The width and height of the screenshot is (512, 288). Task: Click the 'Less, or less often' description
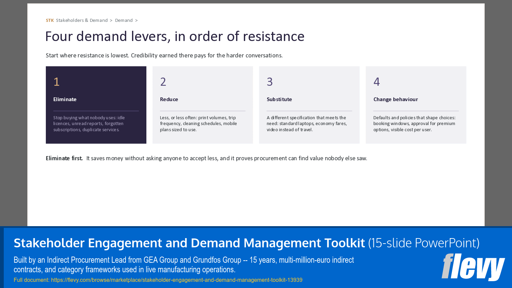point(198,124)
